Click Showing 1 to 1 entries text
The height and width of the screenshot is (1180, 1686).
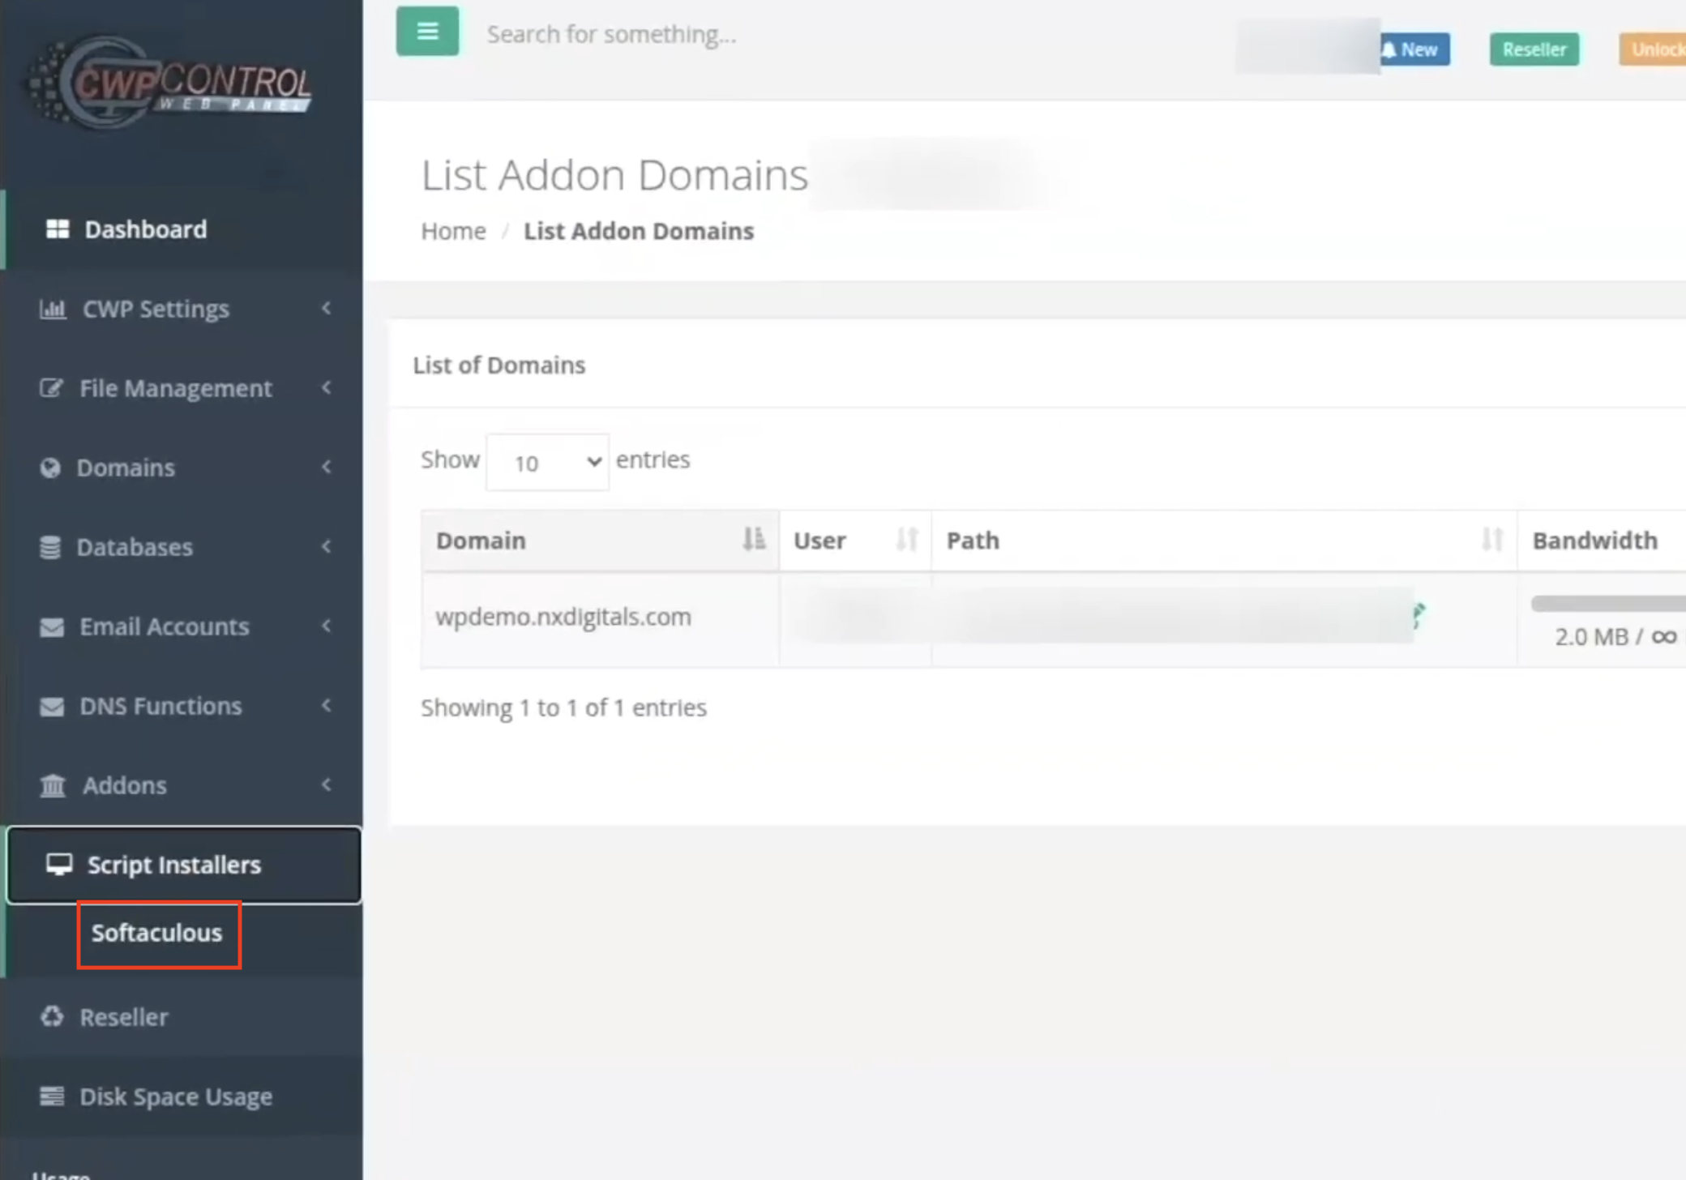pos(564,708)
